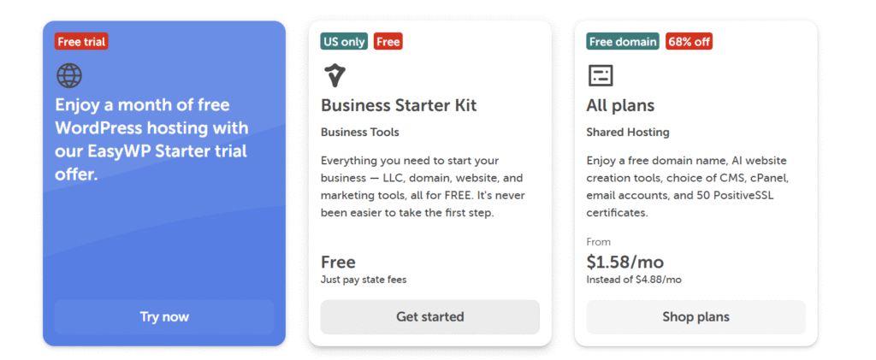Click the globe icon in the blue card
This screenshot has height=360, width=876.
point(69,76)
